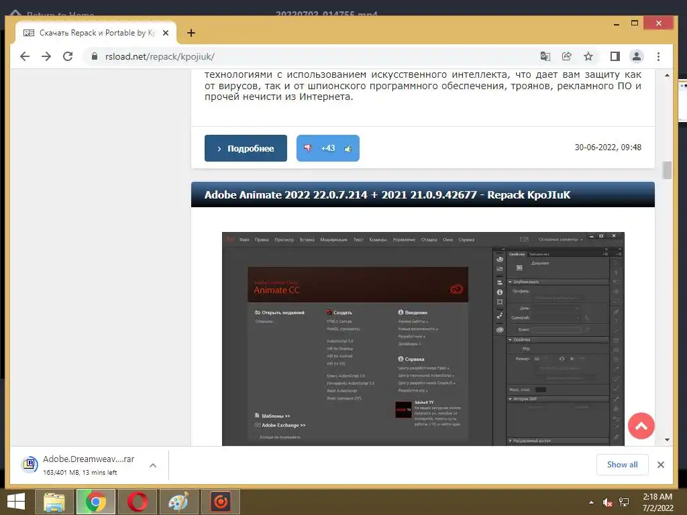
Task: Reload the current page
Action: tap(68, 56)
